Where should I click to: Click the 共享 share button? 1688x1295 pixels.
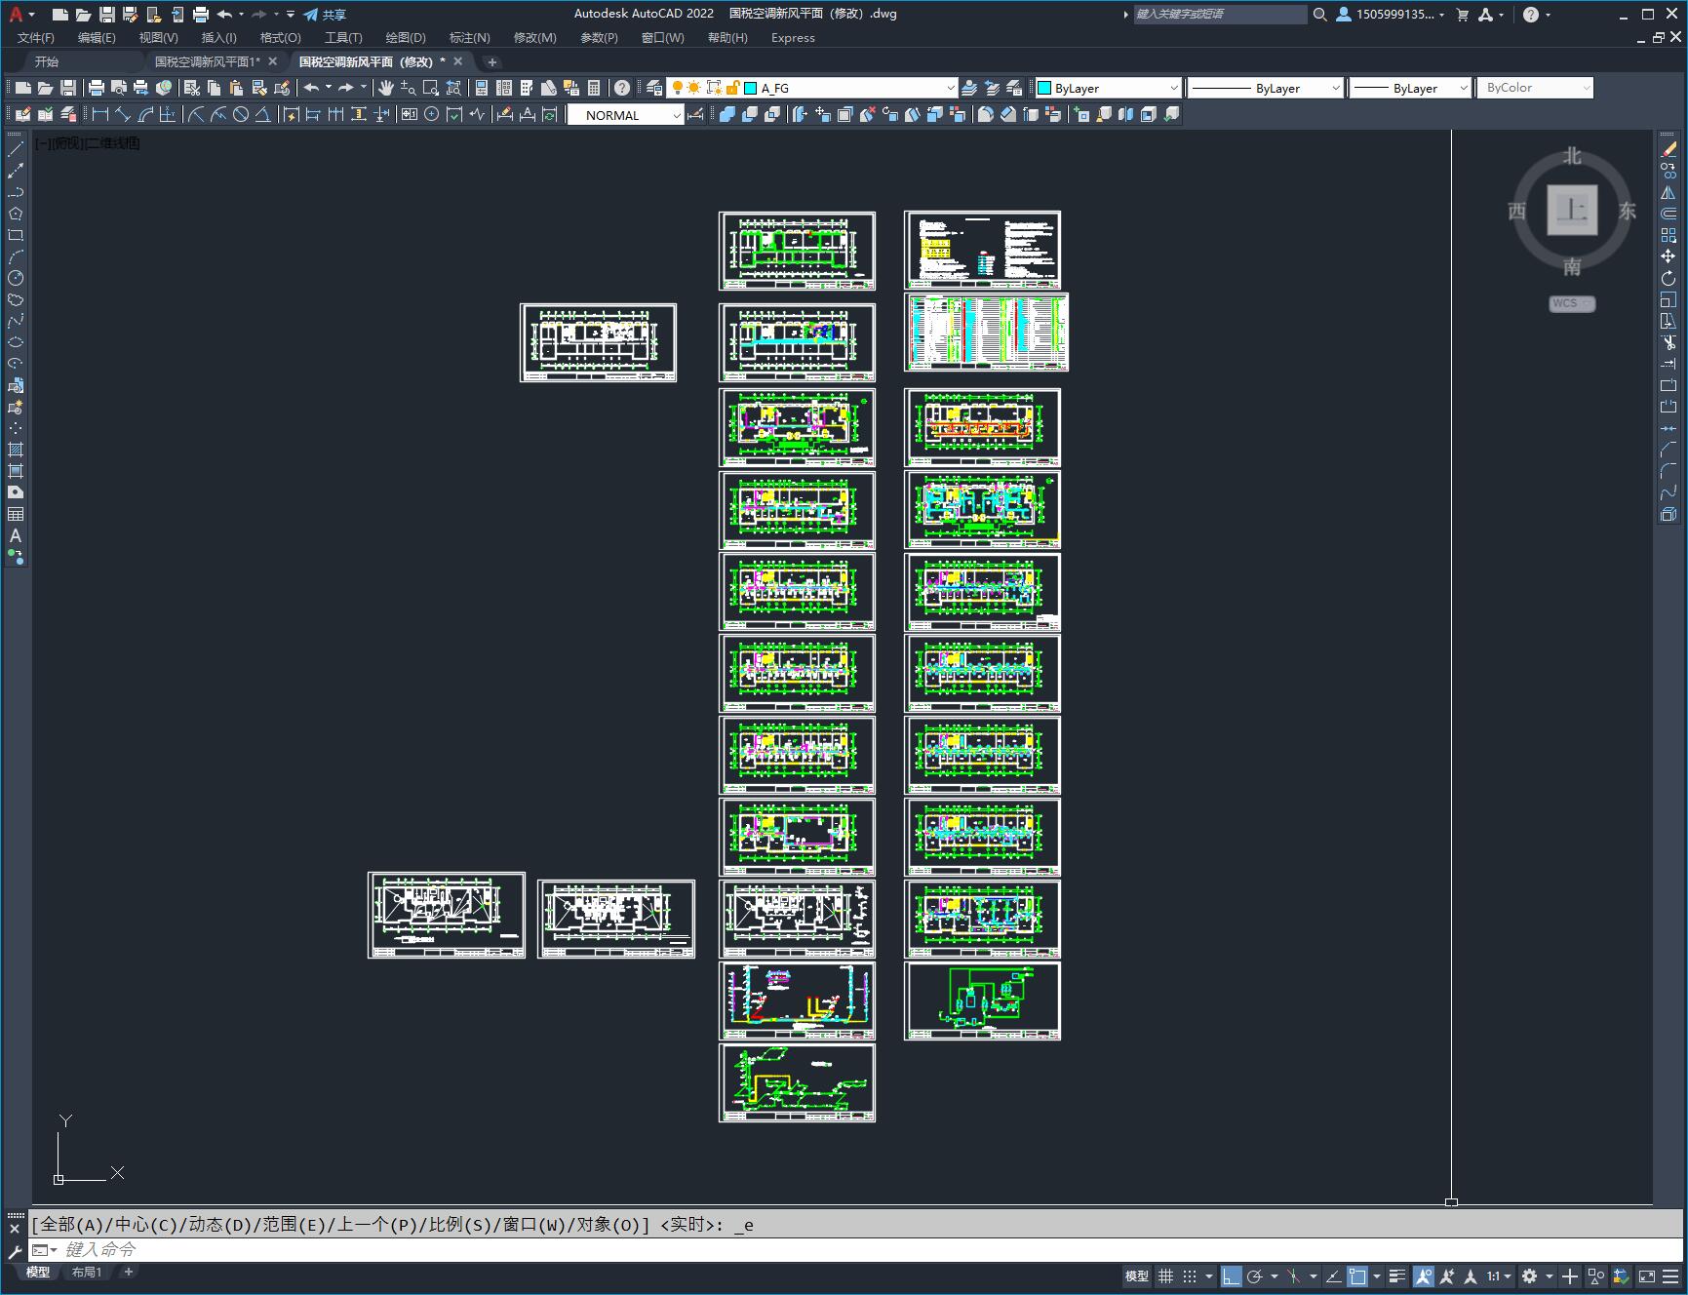(x=325, y=15)
